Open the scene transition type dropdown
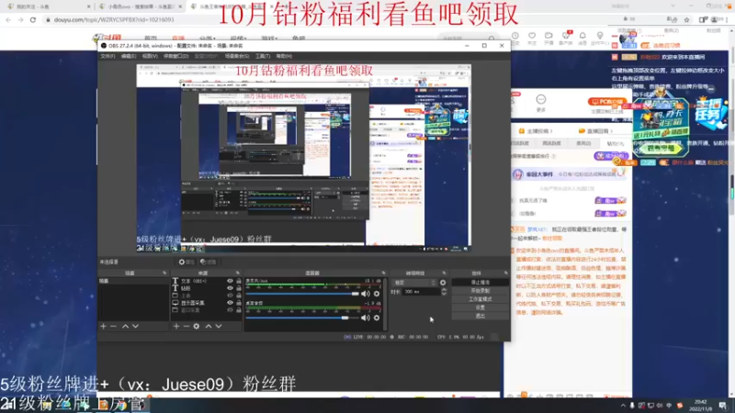The image size is (735, 413). (414, 283)
